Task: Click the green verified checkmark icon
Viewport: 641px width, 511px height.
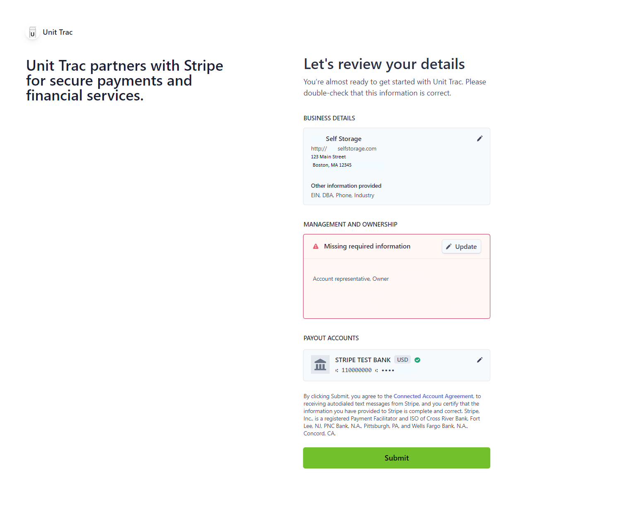Action: [x=417, y=360]
